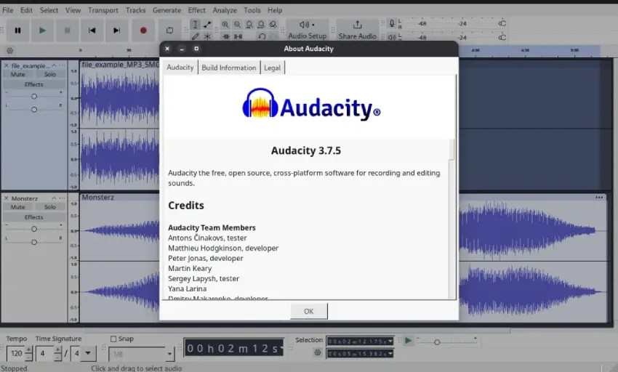
Task: Click the Zoom Out magnifier
Action: (237, 25)
